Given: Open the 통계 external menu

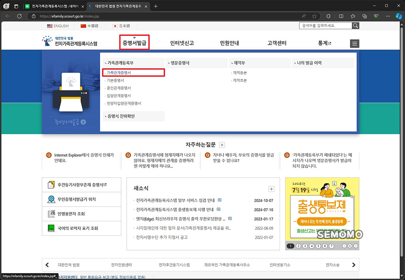Looking at the screenshot, I should point(324,43).
